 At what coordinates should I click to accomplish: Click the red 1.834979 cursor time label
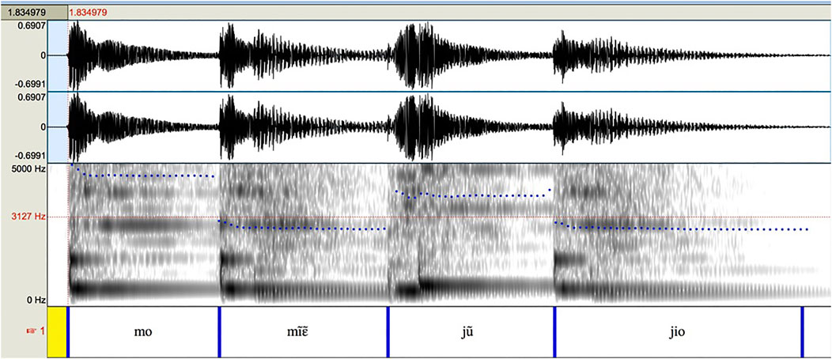[x=89, y=13]
